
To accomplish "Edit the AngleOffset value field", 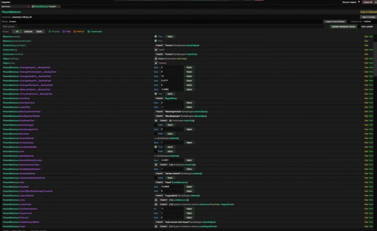I will 171,107.
